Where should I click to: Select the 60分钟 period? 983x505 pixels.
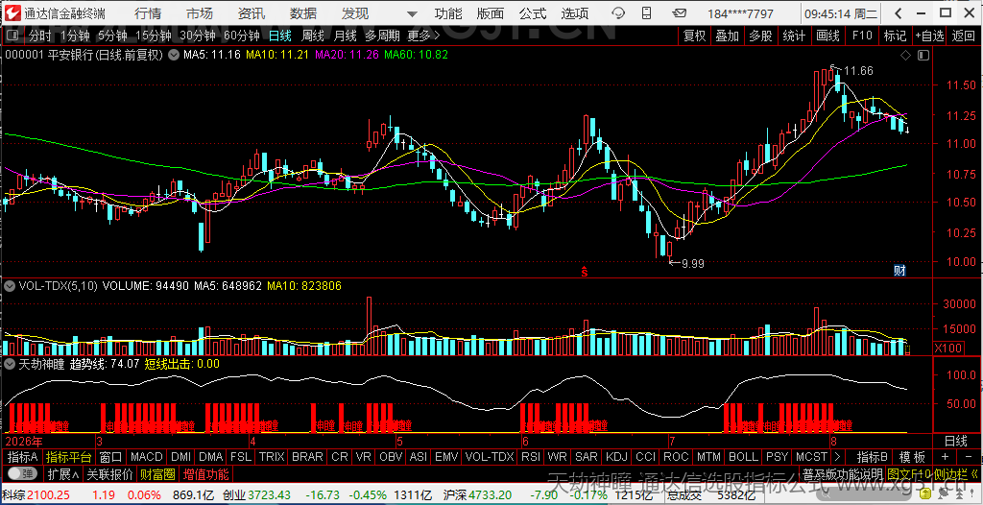(x=242, y=36)
